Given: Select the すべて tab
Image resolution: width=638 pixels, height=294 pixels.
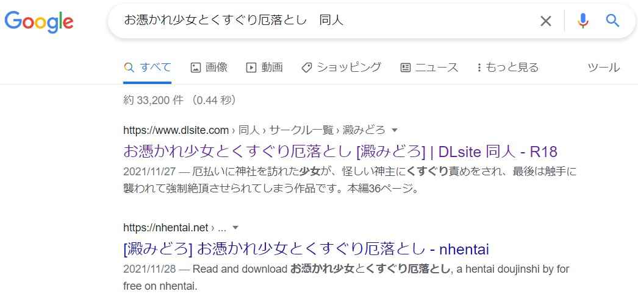Looking at the screenshot, I should [147, 68].
